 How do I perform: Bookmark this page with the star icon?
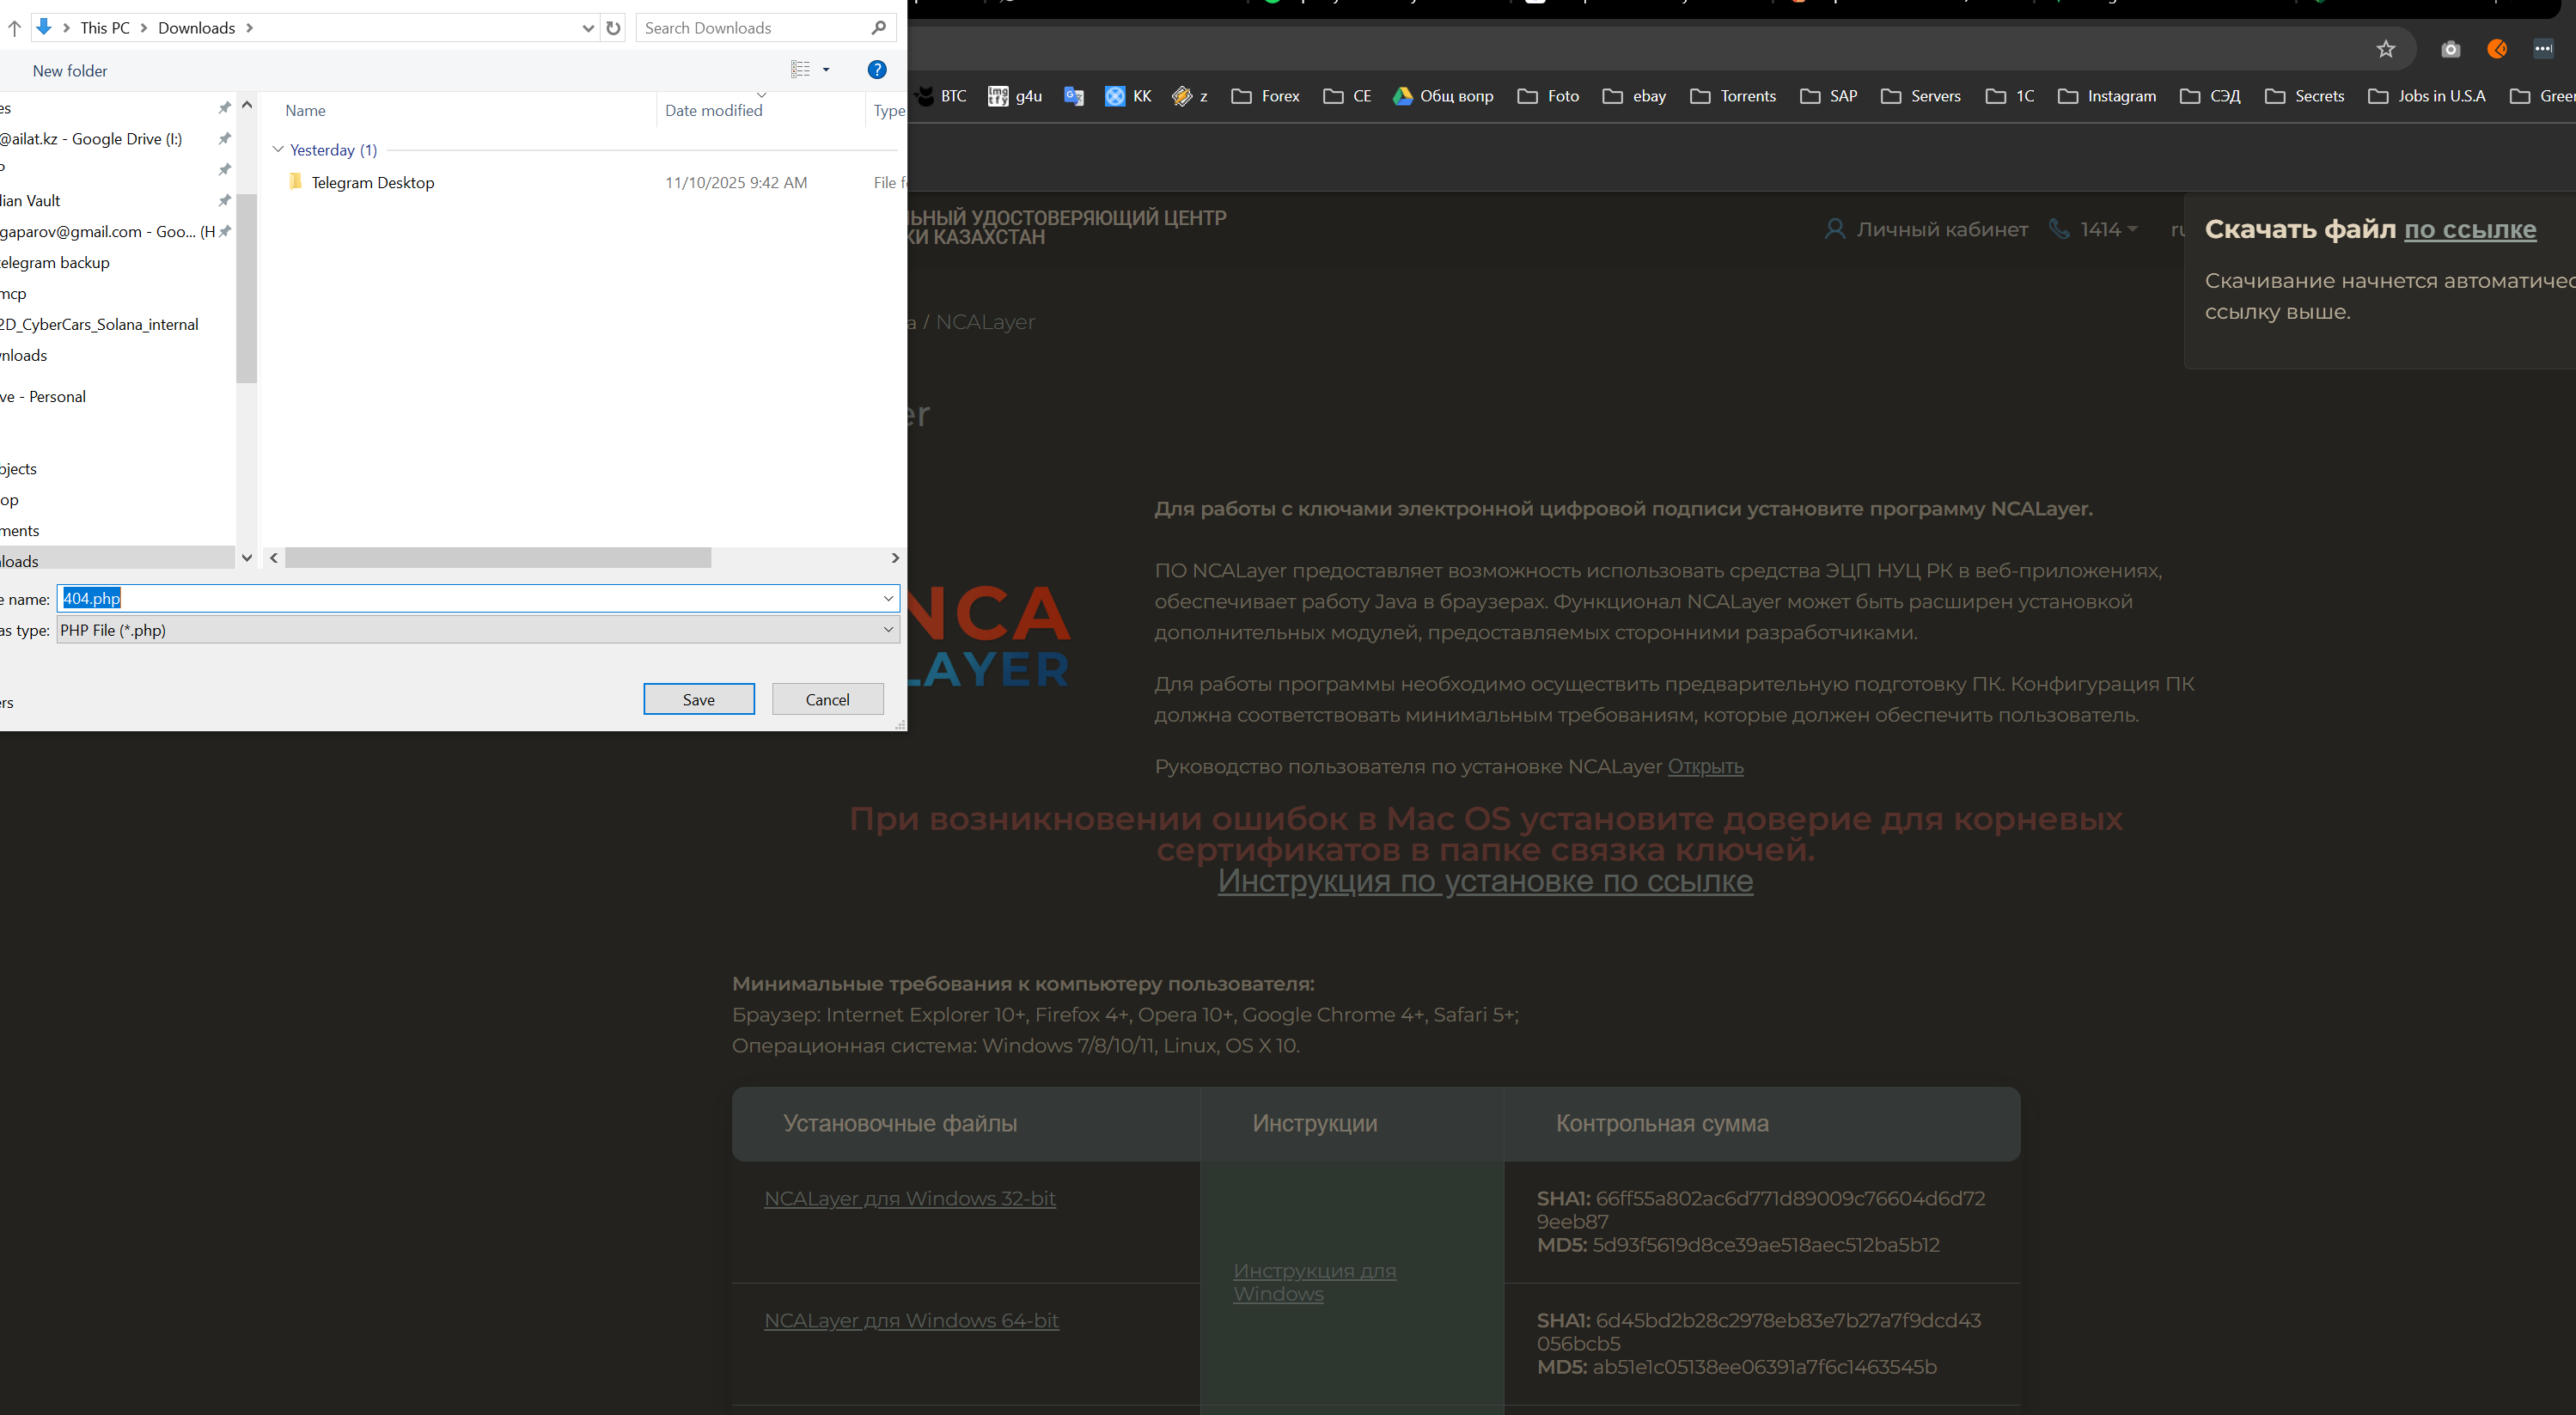2385,49
